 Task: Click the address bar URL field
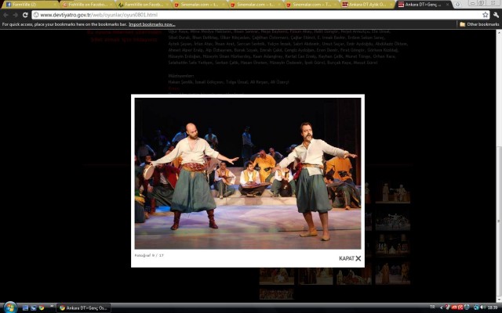click(235, 15)
